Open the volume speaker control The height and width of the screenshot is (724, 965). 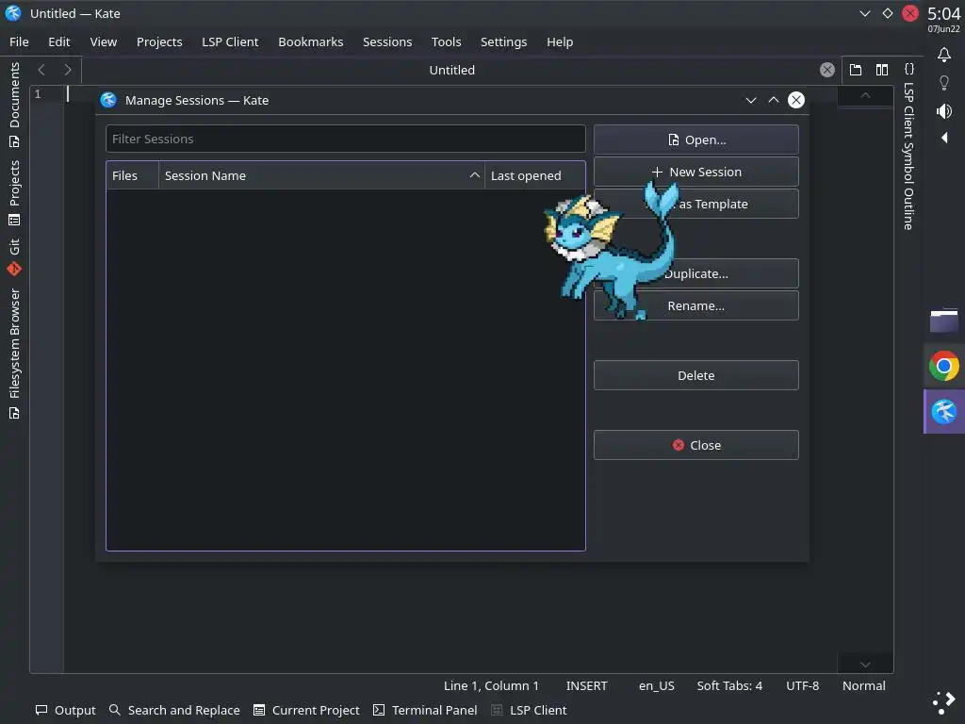click(944, 111)
